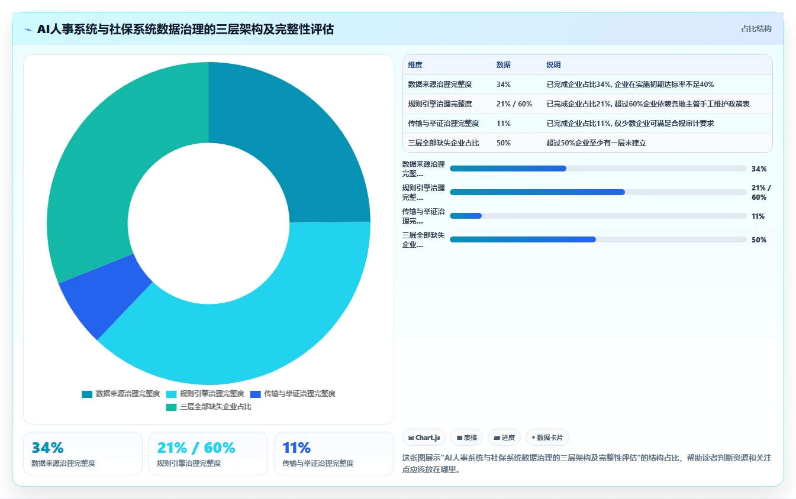Click the 传输与举证治理 progress bar
The width and height of the screenshot is (796, 499).
pyautogui.click(x=598, y=216)
